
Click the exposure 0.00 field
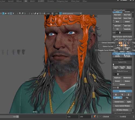tap(48, 13)
